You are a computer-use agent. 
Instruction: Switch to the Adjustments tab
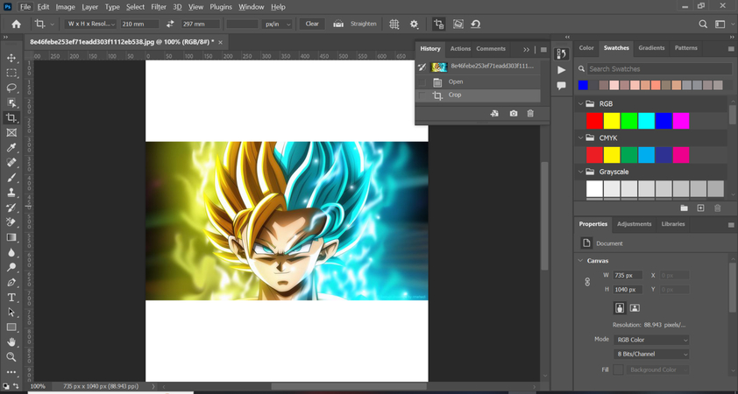(634, 224)
